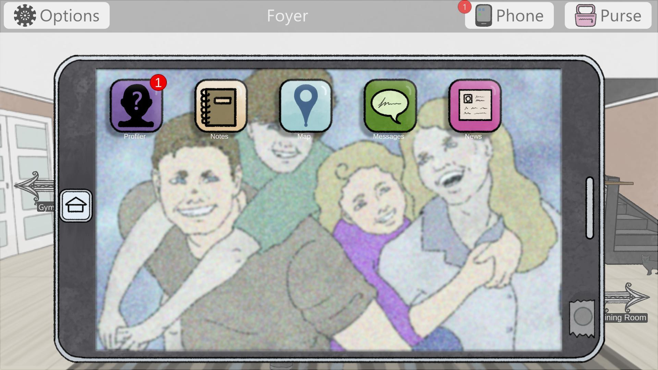Click the phone speaker slot
This screenshot has height=370, width=658.
tap(589, 208)
